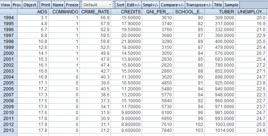This screenshot has height=136, width=268.
Task: Select the 2004 row header
Action: 9,77
